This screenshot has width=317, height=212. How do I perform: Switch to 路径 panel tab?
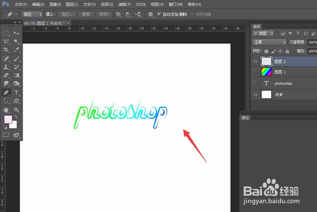point(245,118)
